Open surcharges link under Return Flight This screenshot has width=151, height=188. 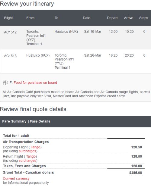27,161
